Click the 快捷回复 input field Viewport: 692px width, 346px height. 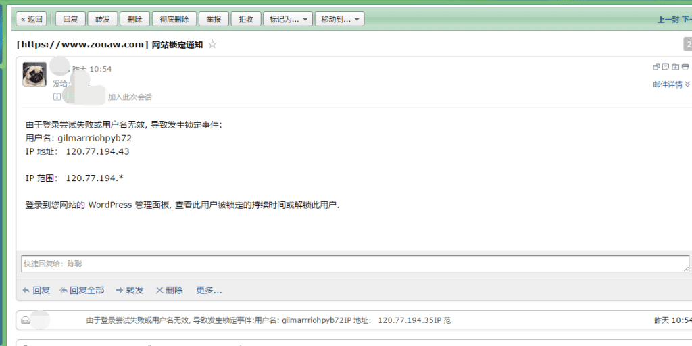click(355, 264)
